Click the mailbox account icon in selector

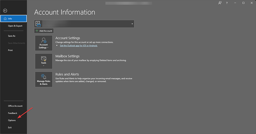(x=38, y=24)
